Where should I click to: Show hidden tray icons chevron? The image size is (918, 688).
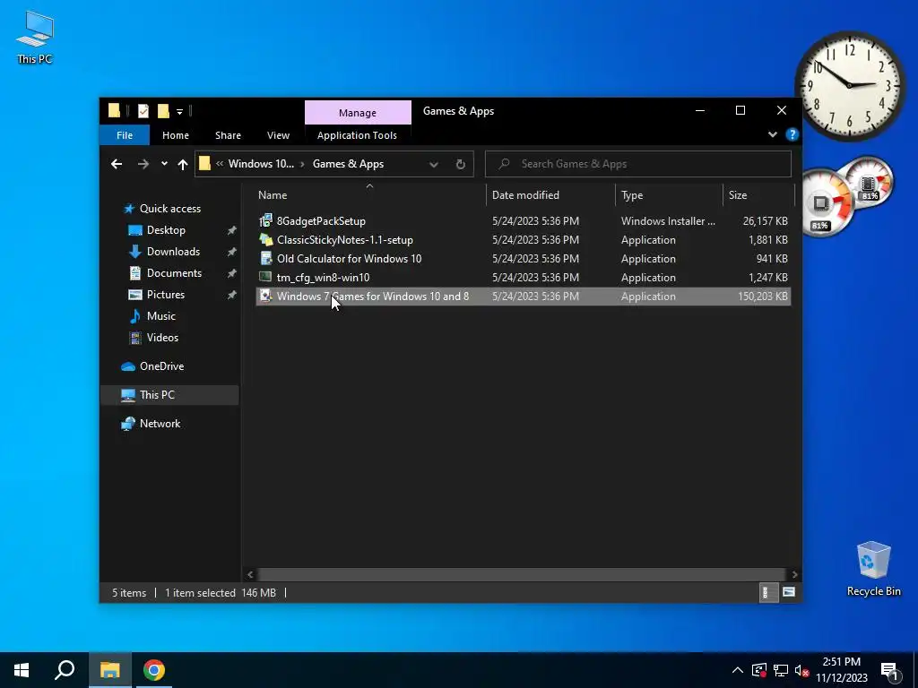(738, 670)
